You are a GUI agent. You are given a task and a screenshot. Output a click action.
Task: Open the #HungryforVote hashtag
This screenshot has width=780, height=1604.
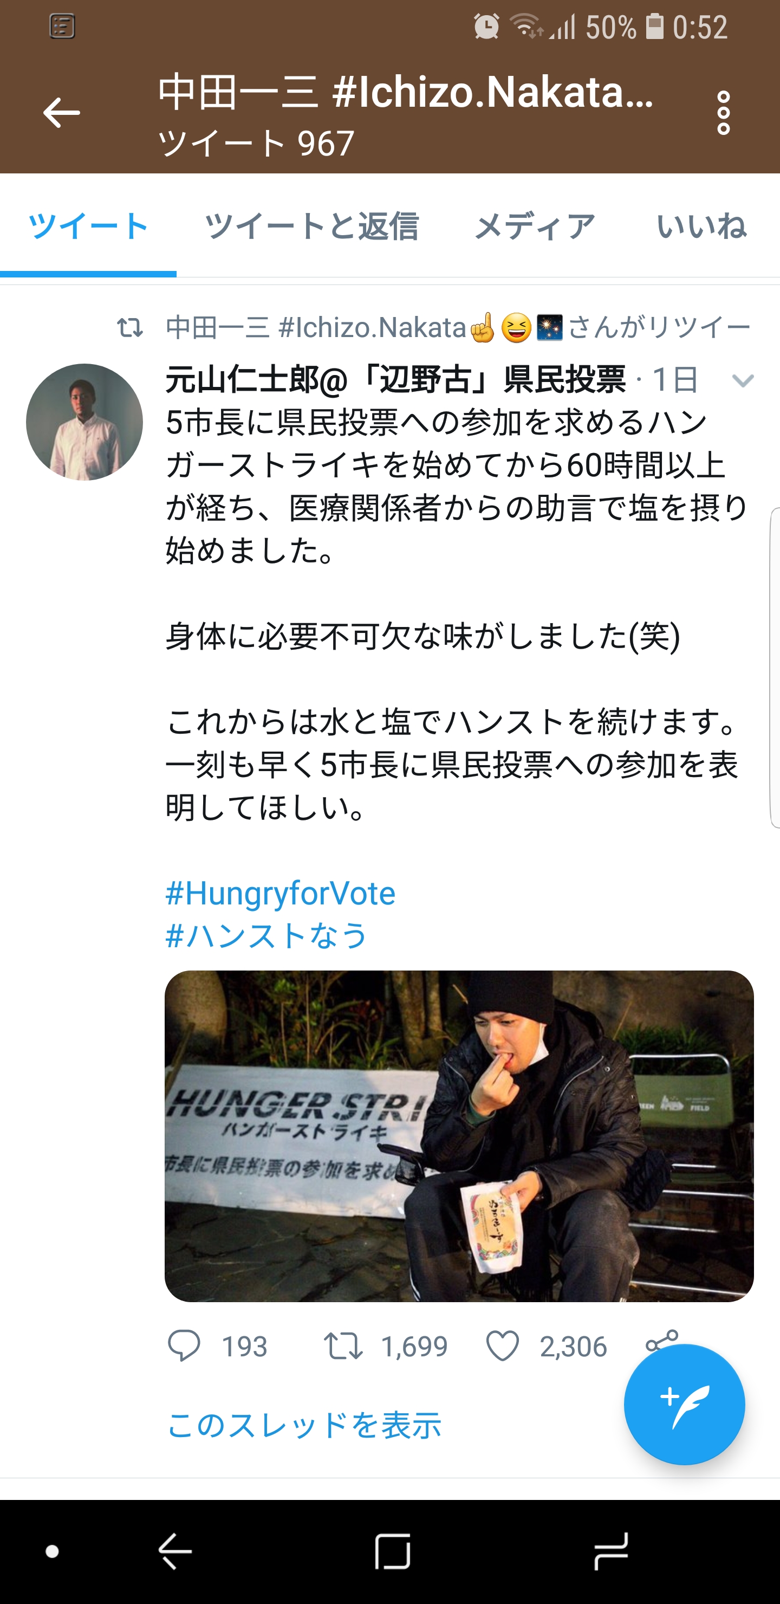pos(280,893)
